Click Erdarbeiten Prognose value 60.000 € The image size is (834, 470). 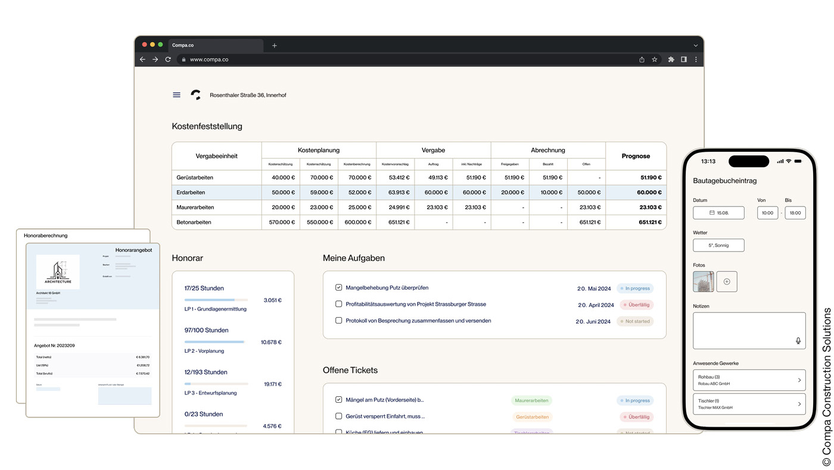click(649, 192)
